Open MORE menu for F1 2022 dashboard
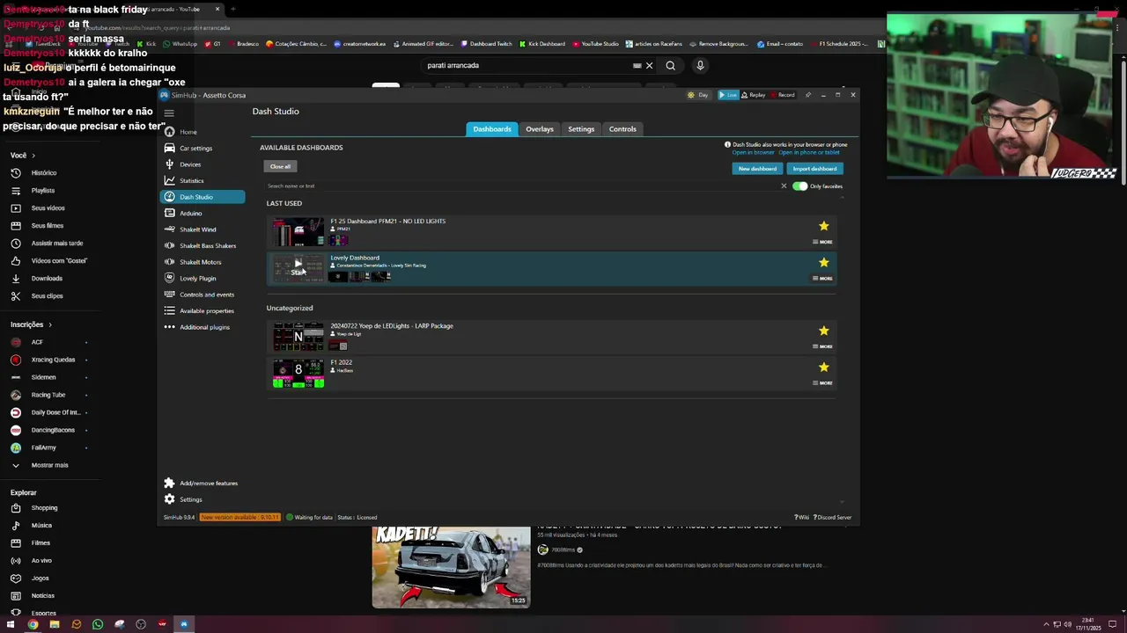1127x633 pixels. pyautogui.click(x=822, y=383)
